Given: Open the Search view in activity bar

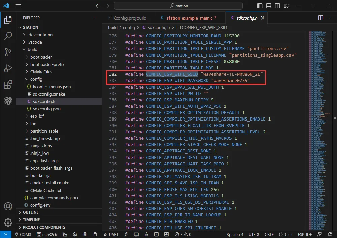Looking at the screenshot, I should 8,36.
